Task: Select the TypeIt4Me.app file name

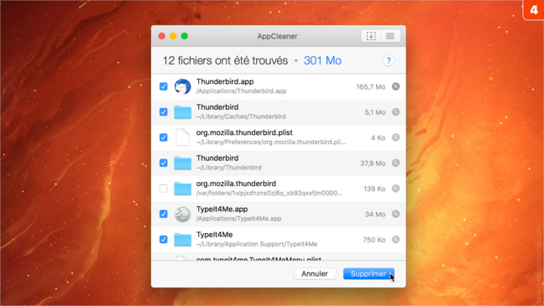Action: click(222, 210)
